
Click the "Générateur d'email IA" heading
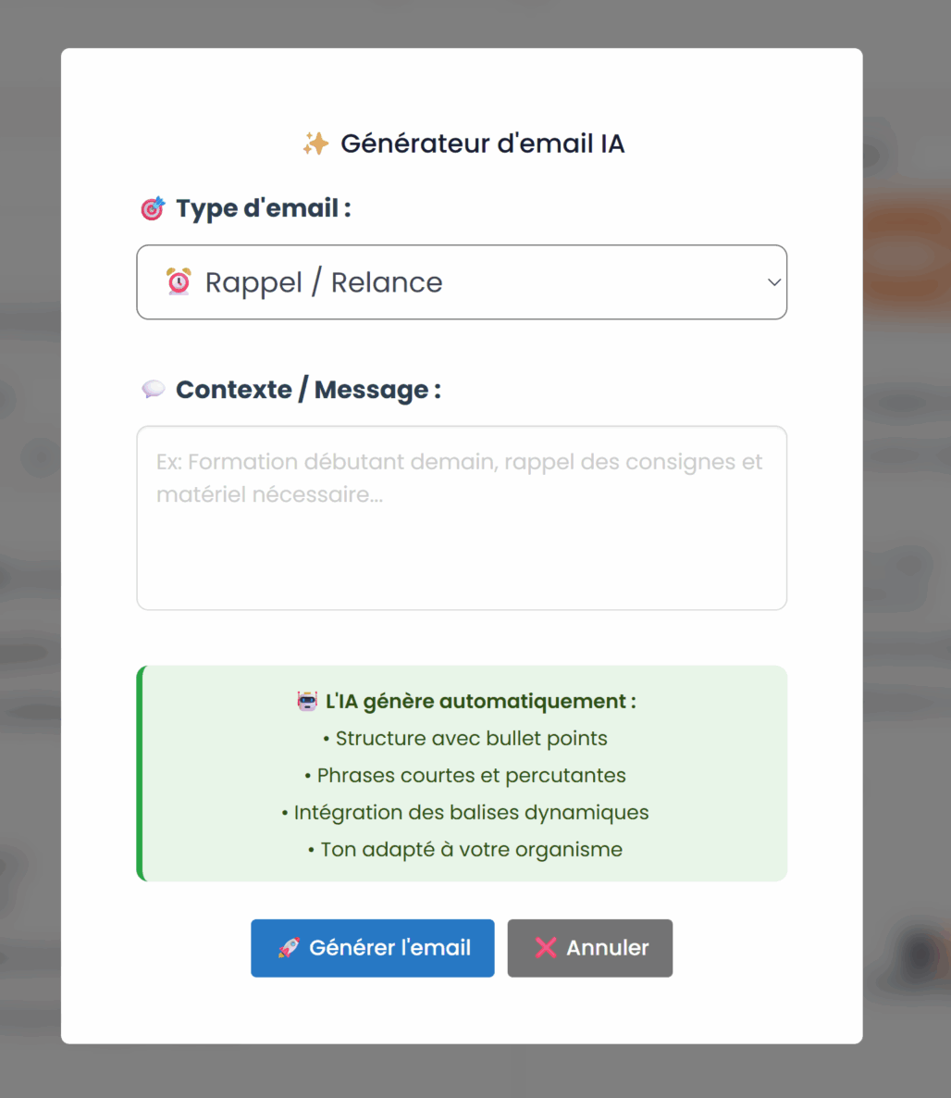[x=483, y=143]
